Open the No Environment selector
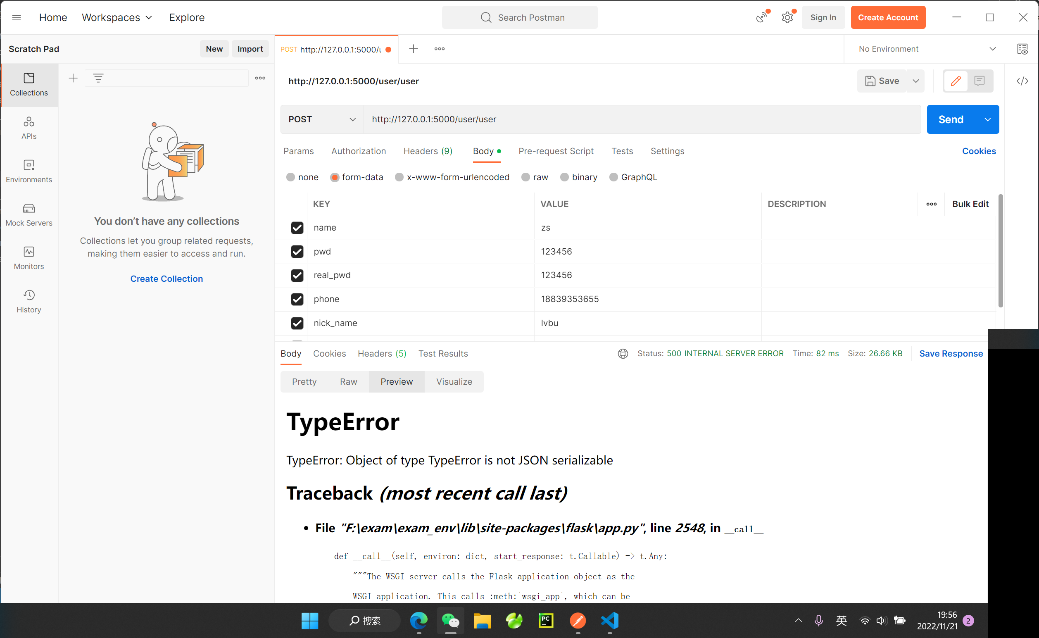Screen dimensions: 1039x638 (x=927, y=49)
